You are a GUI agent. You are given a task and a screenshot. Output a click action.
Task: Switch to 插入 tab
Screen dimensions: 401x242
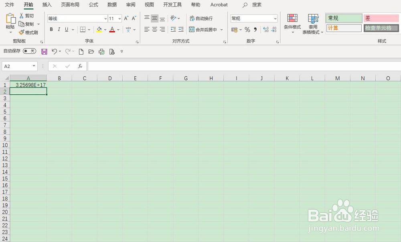[x=47, y=4]
